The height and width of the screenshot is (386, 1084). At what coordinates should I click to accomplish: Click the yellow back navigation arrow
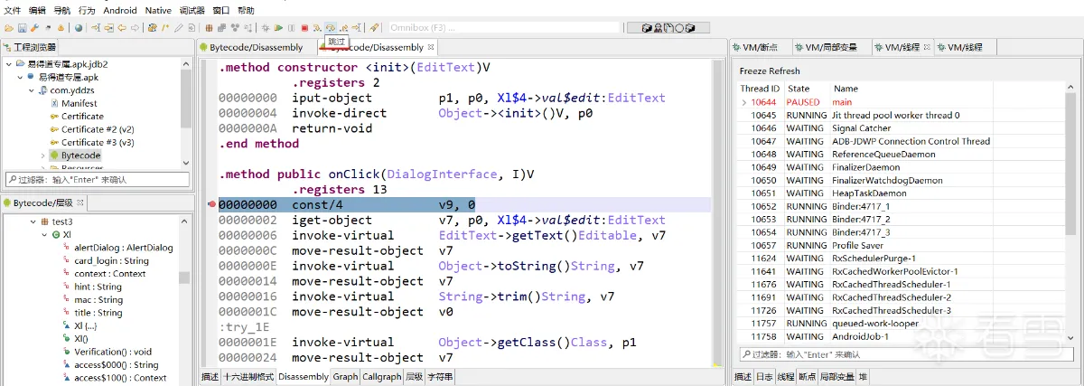pos(122,28)
